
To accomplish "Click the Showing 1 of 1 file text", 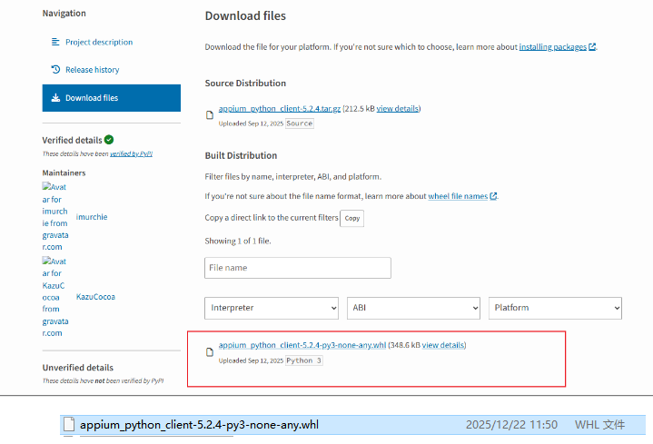I will click(238, 242).
